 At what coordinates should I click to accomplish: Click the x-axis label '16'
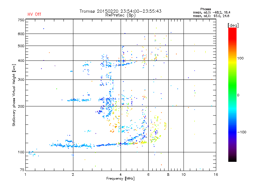(x=216, y=174)
